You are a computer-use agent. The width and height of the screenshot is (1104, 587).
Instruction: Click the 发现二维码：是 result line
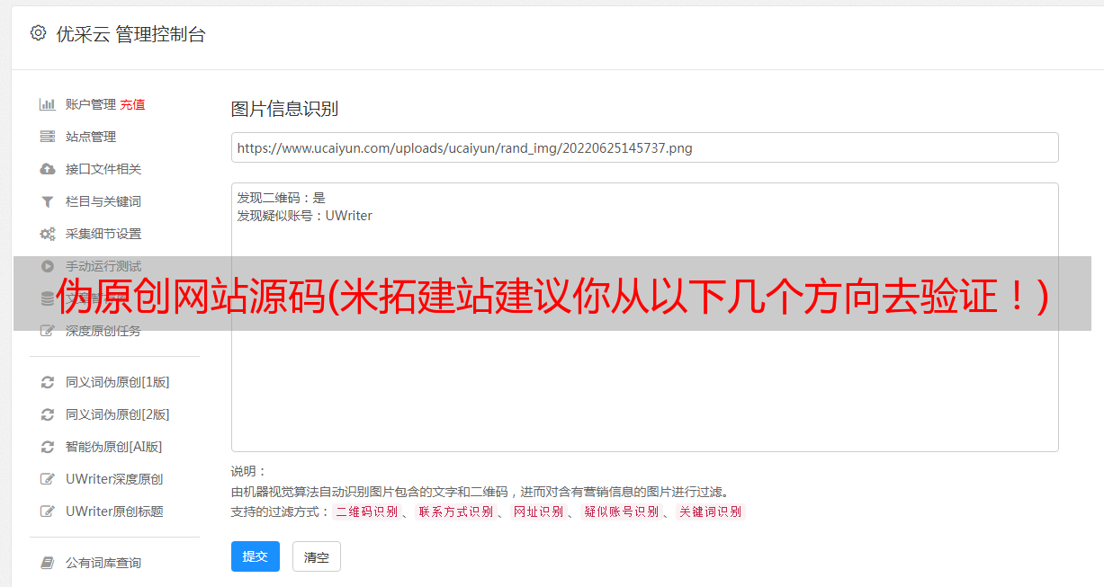(282, 198)
